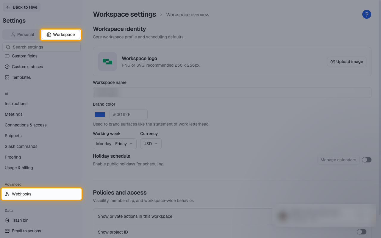Open the Working week dropdown

pyautogui.click(x=115, y=144)
